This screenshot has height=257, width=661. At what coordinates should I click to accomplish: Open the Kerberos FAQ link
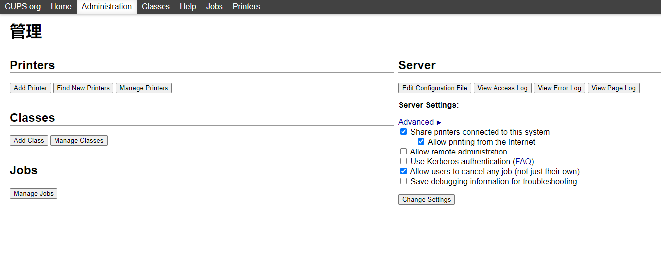click(523, 161)
